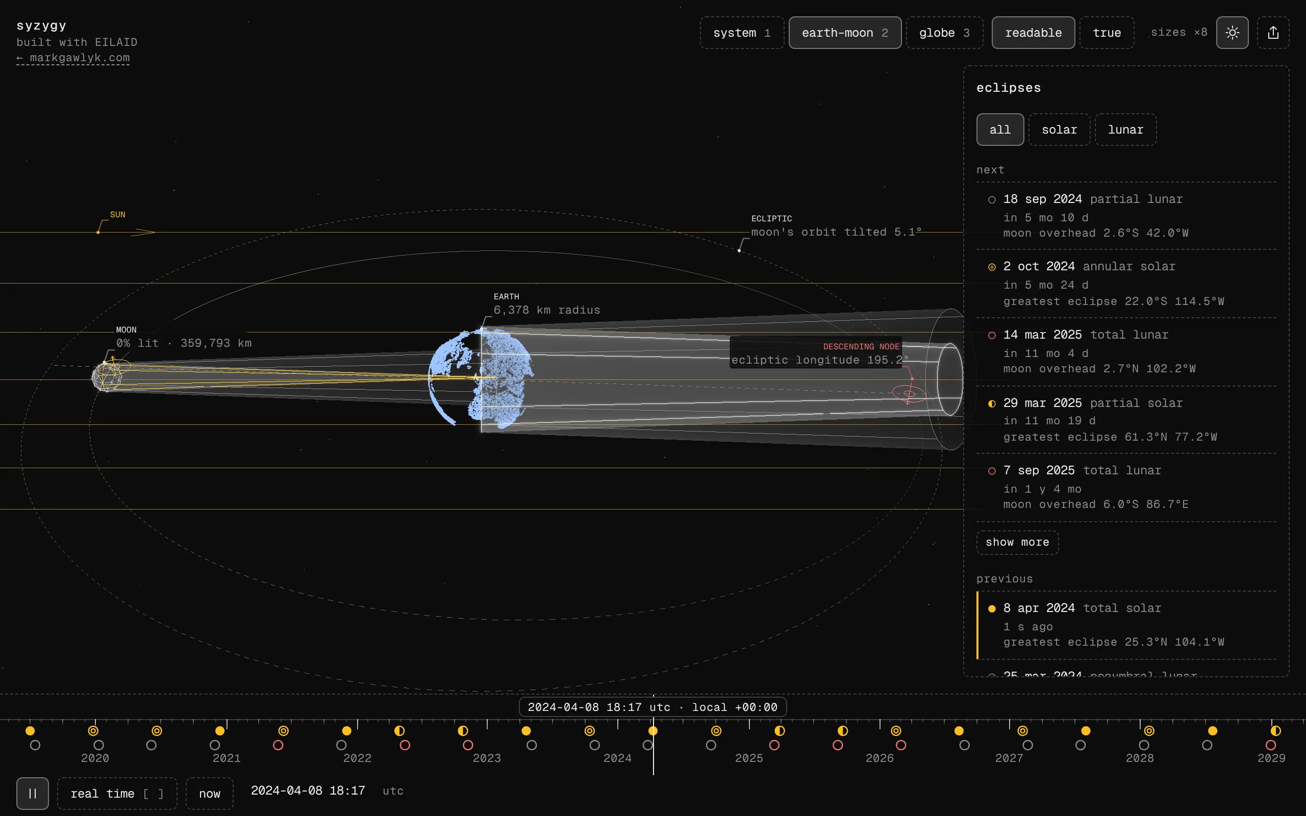1306x816 pixels.
Task: Select the annular solar marker just before 2024
Action: pos(590,731)
